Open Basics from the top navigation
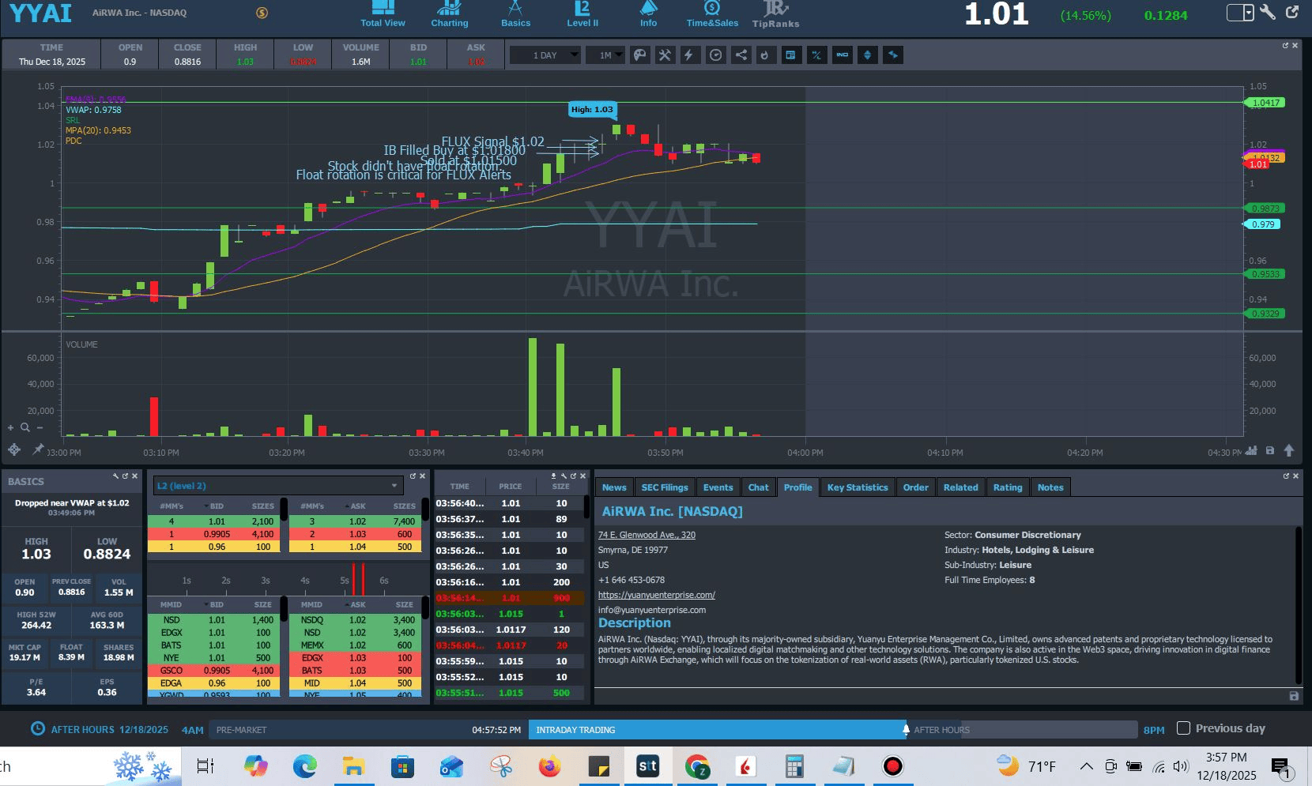The image size is (1312, 786). click(x=515, y=14)
